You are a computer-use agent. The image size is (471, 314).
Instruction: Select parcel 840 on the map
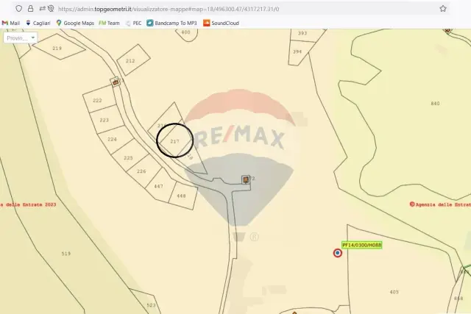(435, 104)
